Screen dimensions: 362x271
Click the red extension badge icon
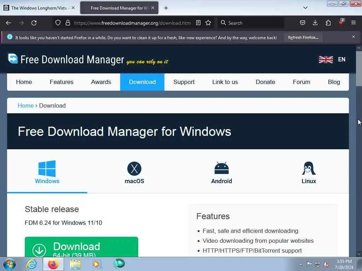(341, 22)
